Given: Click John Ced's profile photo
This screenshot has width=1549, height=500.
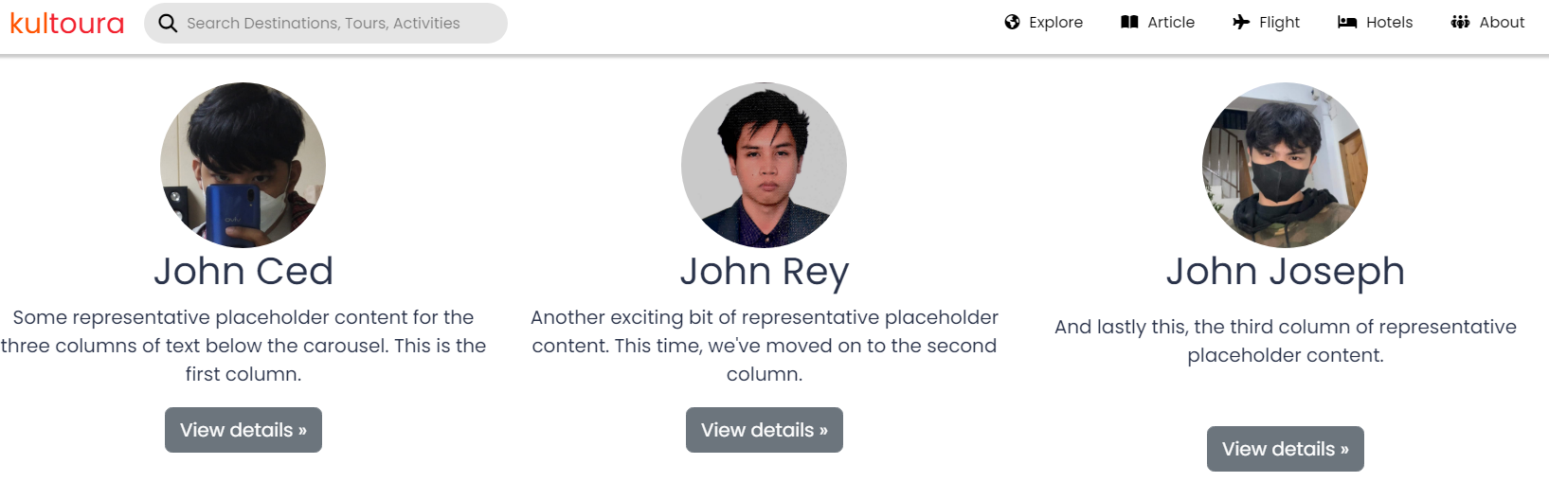Looking at the screenshot, I should (243, 165).
